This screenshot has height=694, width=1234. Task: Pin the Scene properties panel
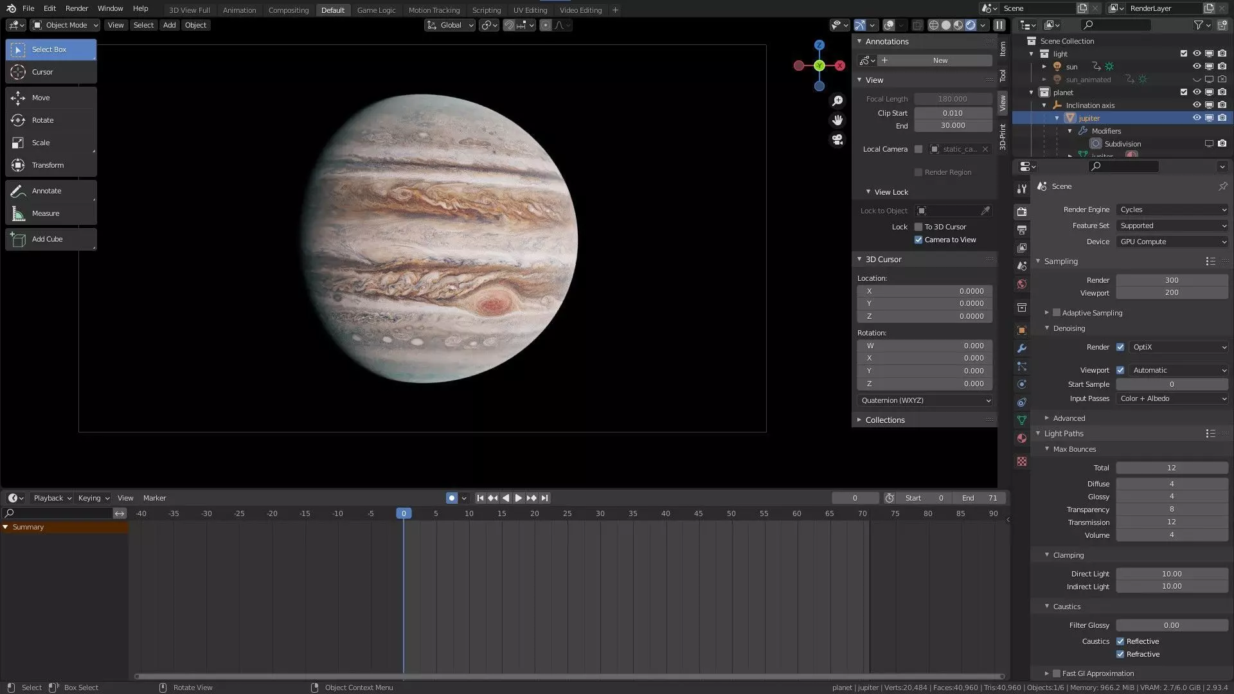[x=1222, y=186]
